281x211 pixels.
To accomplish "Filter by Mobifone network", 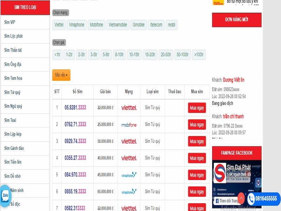I will pos(96,25).
